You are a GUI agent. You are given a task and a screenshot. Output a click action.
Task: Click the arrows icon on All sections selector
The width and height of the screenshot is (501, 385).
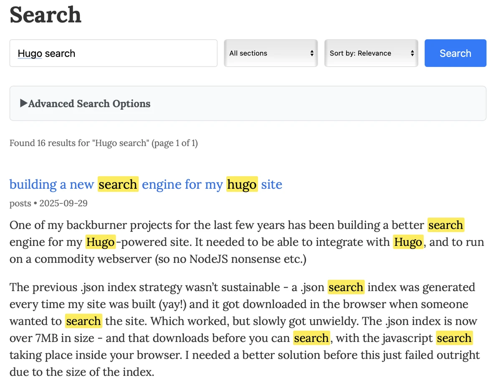click(312, 53)
